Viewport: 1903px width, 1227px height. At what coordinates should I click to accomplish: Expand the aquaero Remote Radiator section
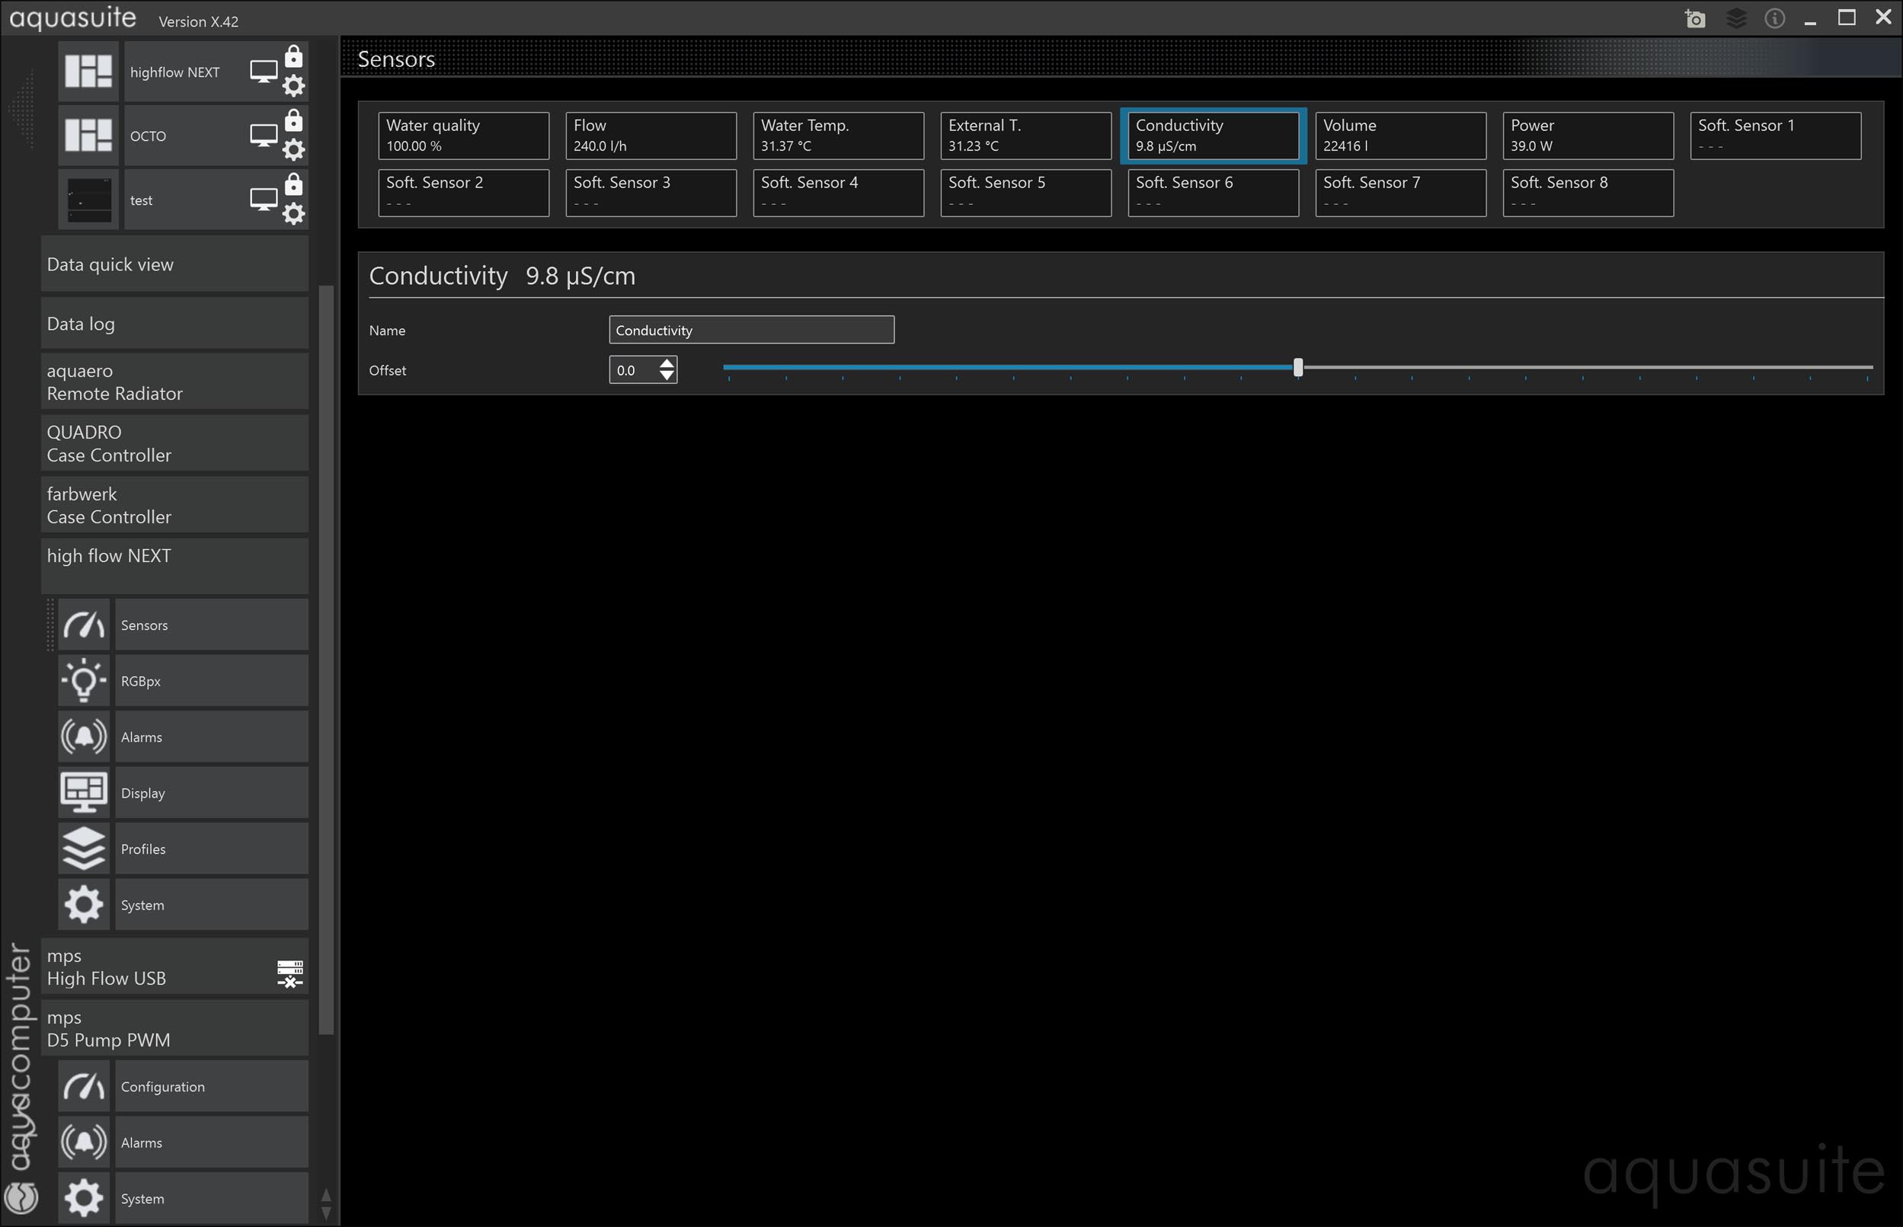coord(174,382)
